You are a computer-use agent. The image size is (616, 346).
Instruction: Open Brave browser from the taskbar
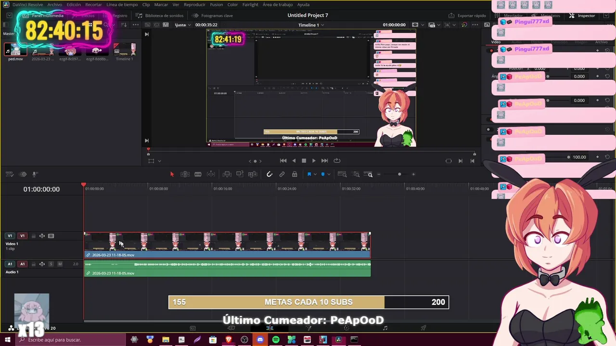pos(229,340)
